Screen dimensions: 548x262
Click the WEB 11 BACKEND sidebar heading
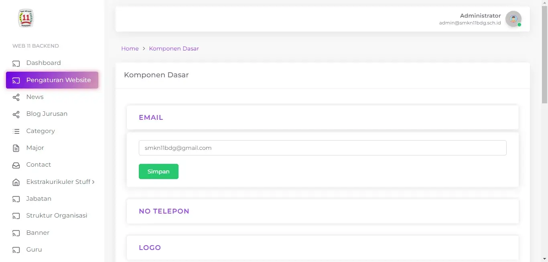click(36, 46)
